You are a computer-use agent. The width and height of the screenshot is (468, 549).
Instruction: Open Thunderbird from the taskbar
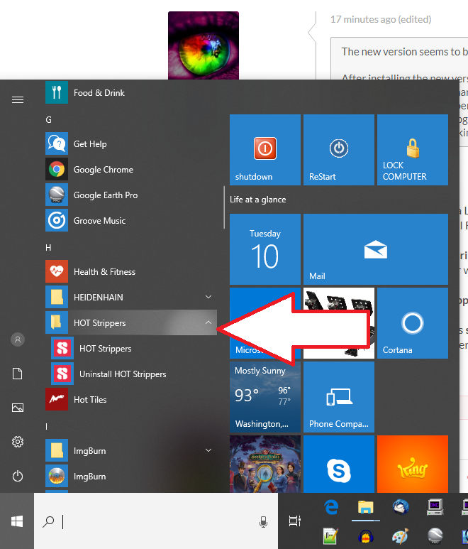(401, 507)
